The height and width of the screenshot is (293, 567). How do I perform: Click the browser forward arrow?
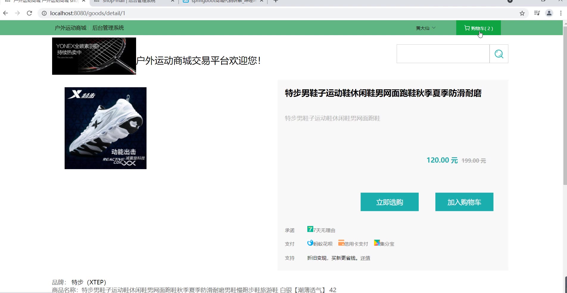[18, 13]
